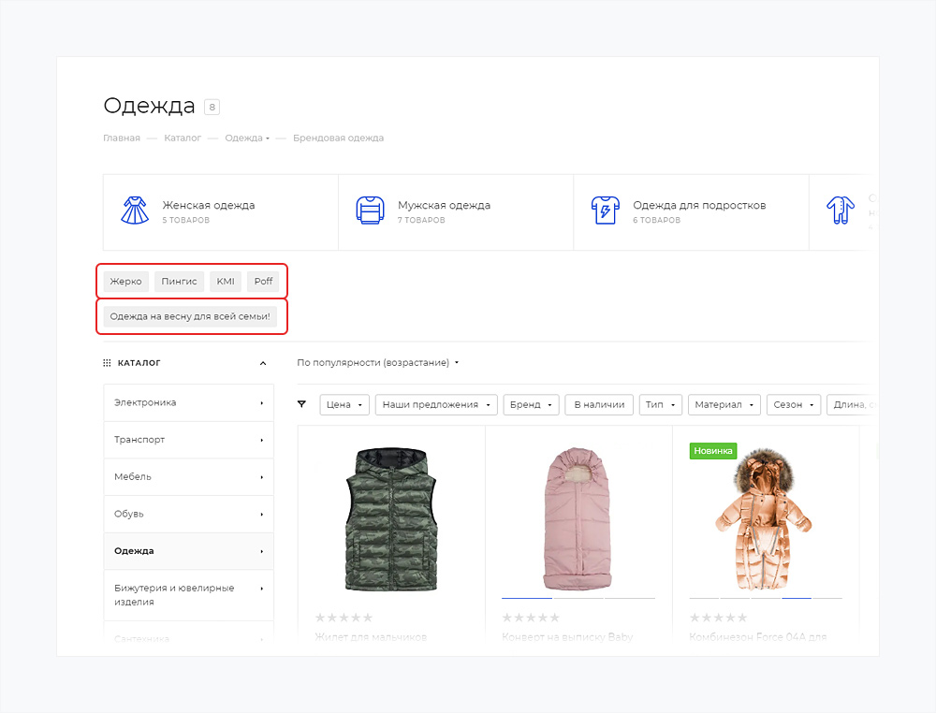
Task: Open the sort by popularity dropdown
Action: [378, 363]
